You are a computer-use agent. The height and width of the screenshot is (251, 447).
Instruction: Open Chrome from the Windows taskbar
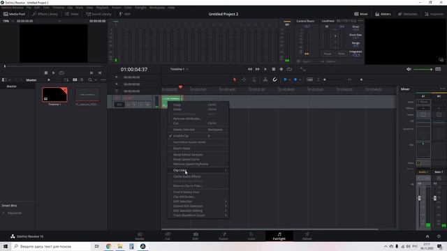(x=108, y=246)
